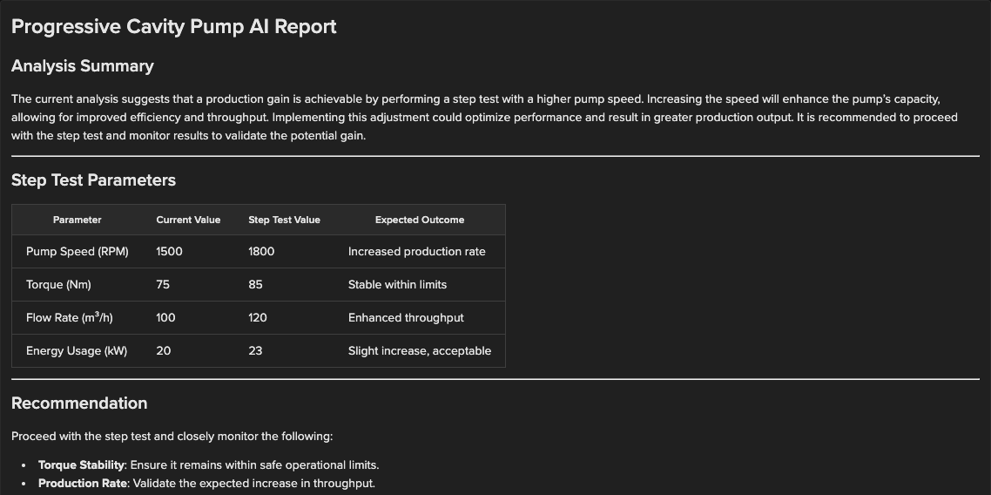Screen dimensions: 991x495
Task: Click the 1800 step test speed value
Action: [261, 252]
